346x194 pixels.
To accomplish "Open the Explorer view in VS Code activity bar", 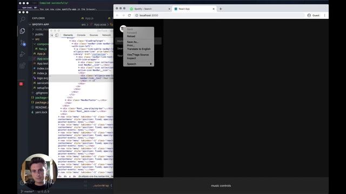I will tap(23, 31).
